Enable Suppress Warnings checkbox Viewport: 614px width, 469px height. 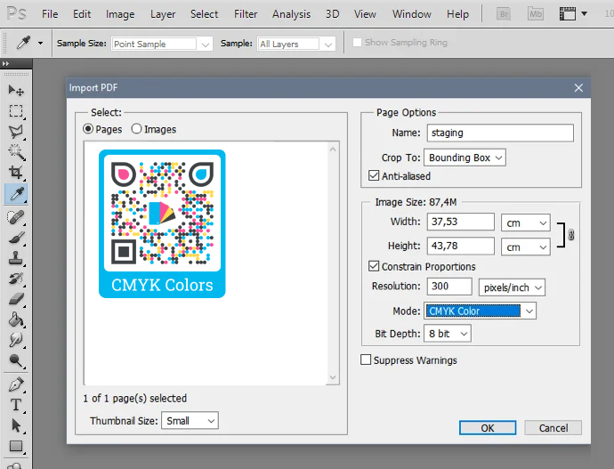click(366, 360)
